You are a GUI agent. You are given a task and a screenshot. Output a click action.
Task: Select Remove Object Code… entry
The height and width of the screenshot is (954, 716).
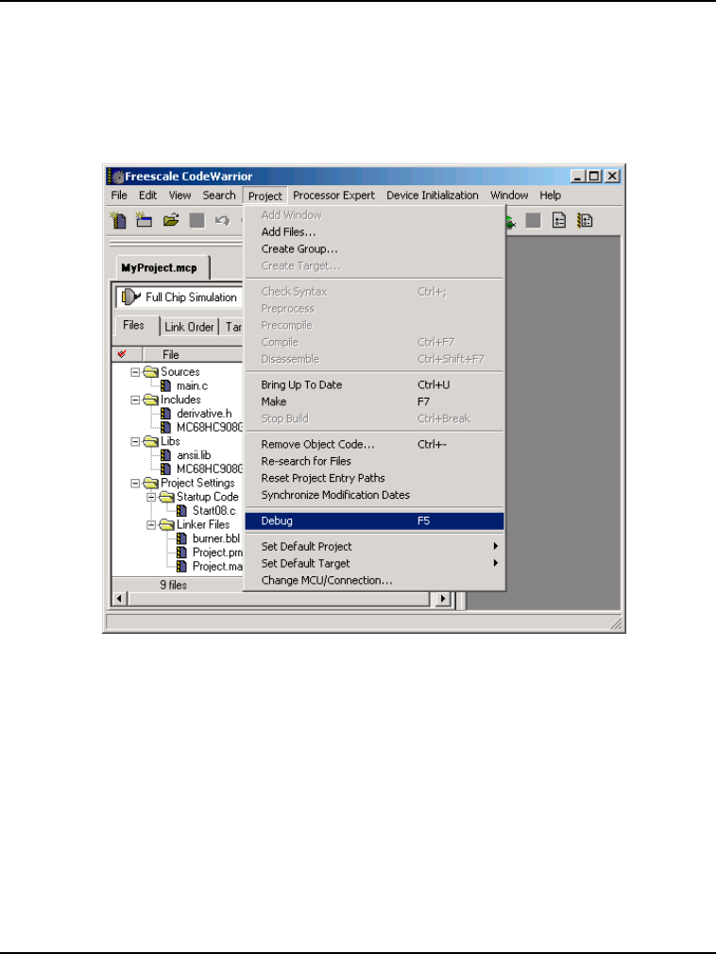click(x=374, y=444)
